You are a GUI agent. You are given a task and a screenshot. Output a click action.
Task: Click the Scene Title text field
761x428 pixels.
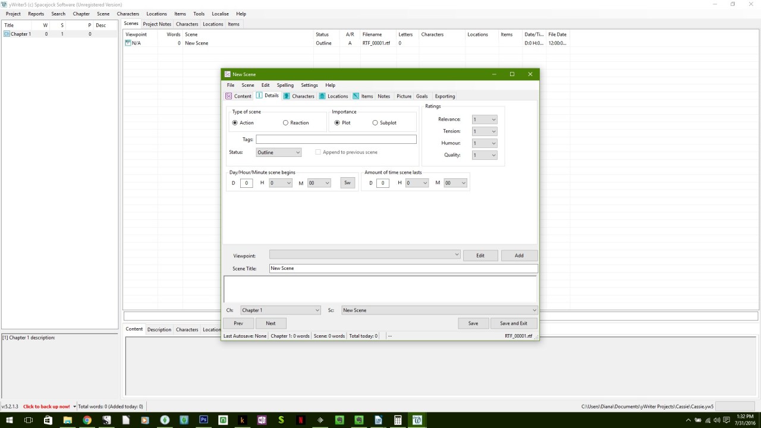tap(403, 269)
